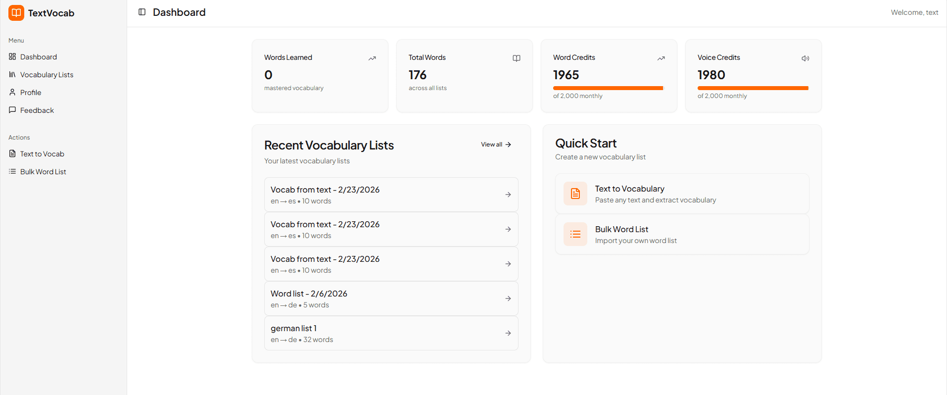Click the Text to Vocab document icon
This screenshot has height=395, width=947.
(12, 153)
